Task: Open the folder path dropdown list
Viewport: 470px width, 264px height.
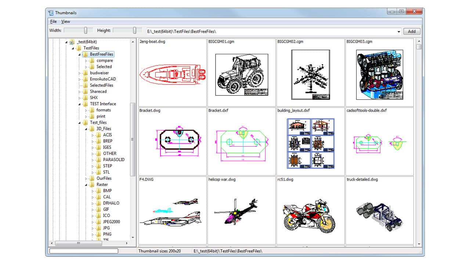Action: point(399,31)
